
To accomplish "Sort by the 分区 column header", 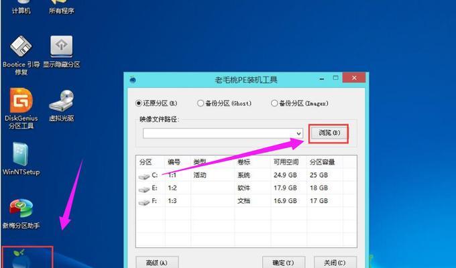I will tap(146, 162).
